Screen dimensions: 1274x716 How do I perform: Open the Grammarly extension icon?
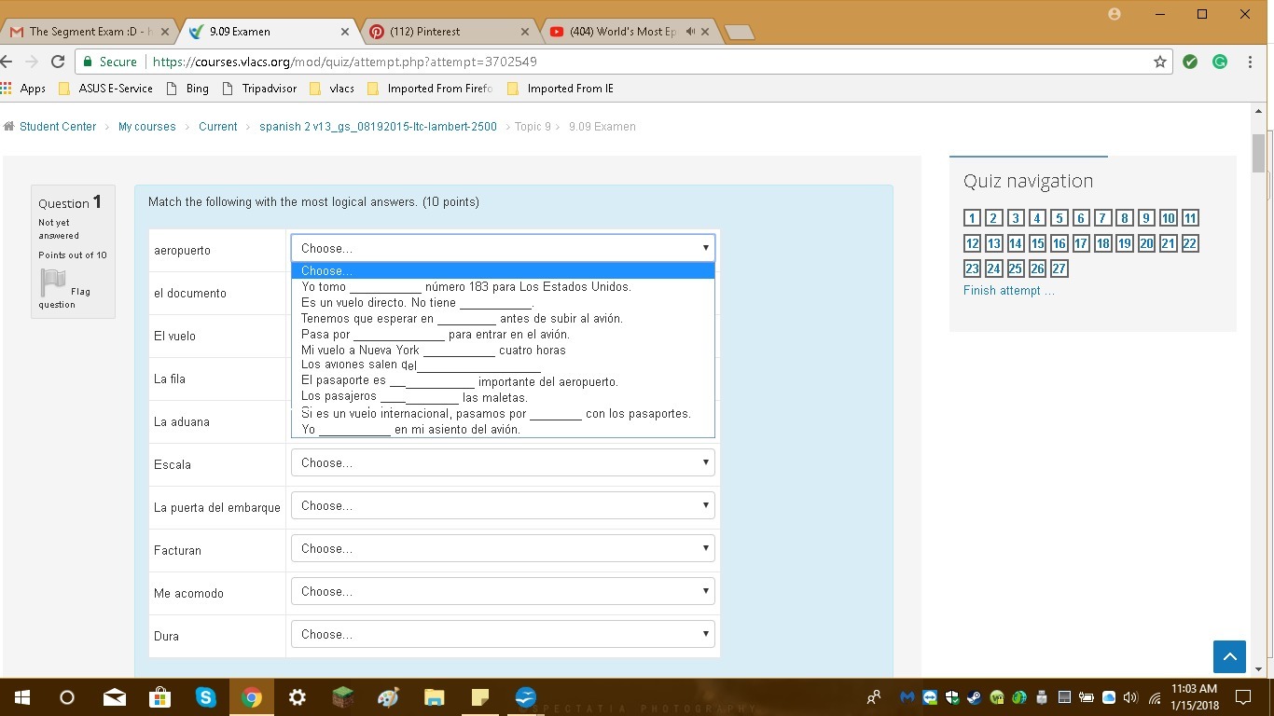[1219, 62]
